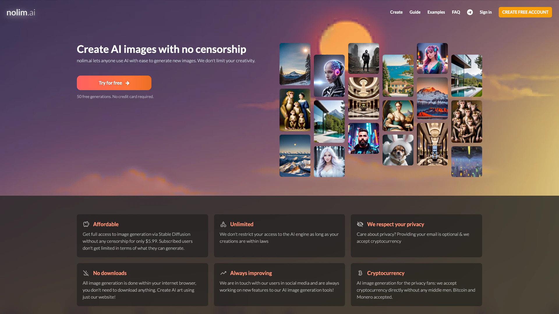Click the white-haired woman portrait thumbnail
The width and height of the screenshot is (559, 314).
coord(329,162)
